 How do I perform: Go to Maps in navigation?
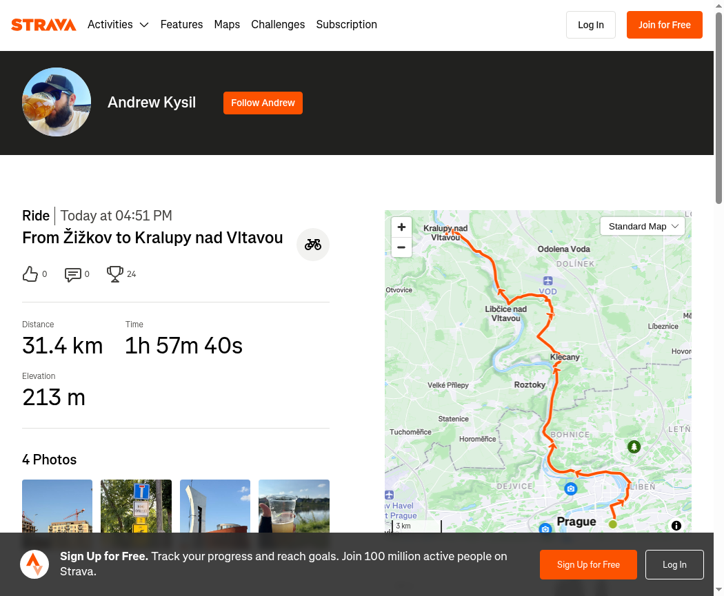click(227, 25)
